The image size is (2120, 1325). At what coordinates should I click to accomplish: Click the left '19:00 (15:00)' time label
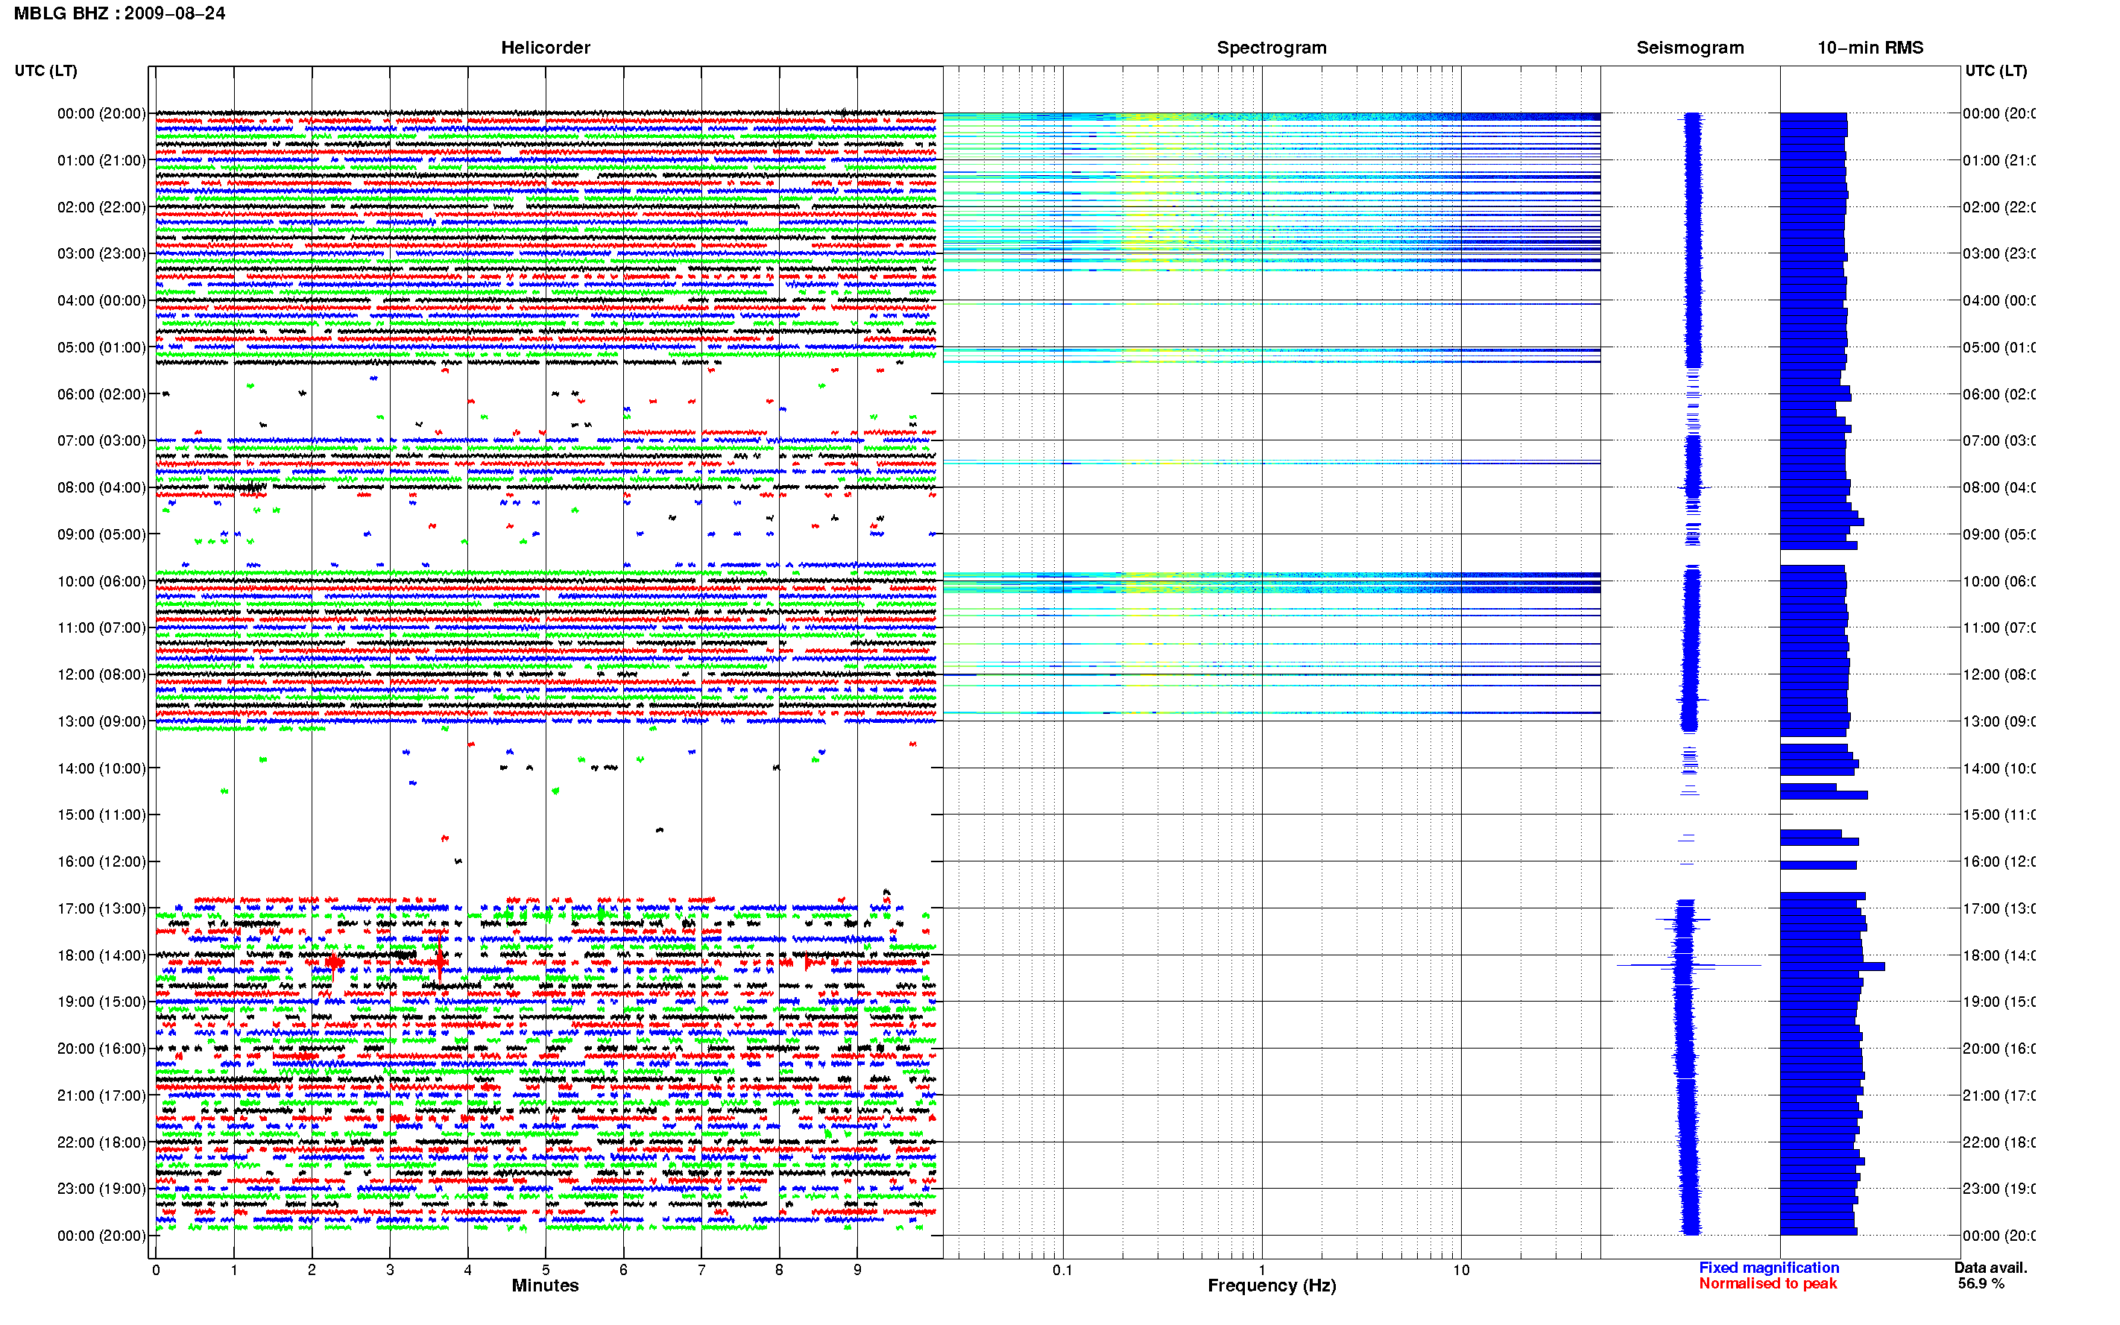(x=101, y=1002)
